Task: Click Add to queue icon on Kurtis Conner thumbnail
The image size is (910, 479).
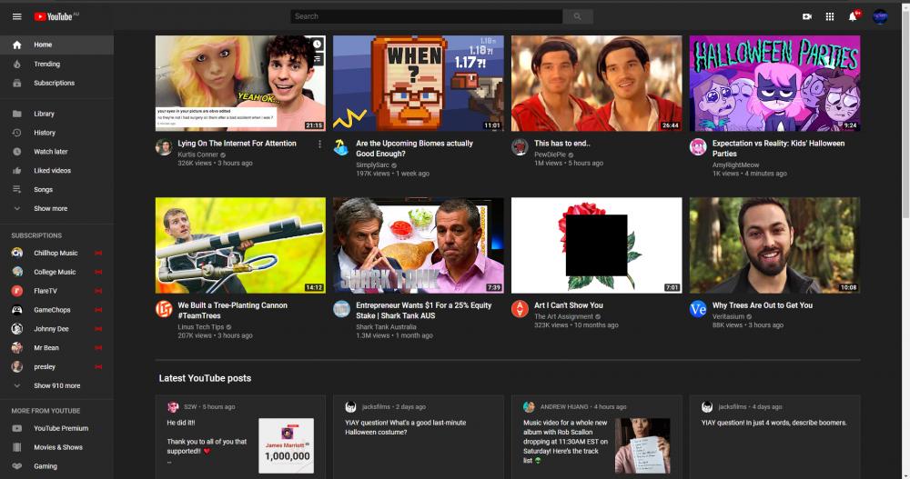Action: (x=317, y=59)
